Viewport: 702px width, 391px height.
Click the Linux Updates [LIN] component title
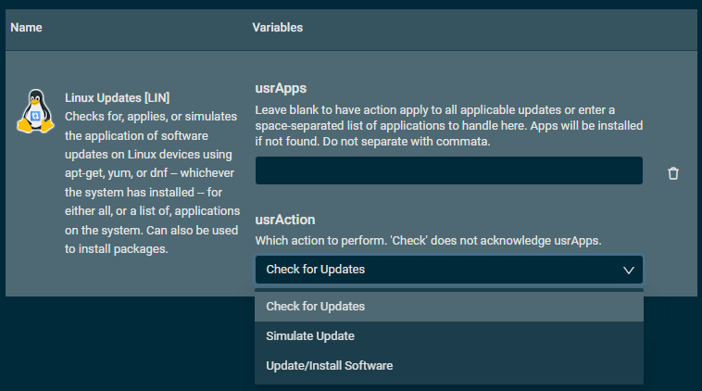coord(118,96)
